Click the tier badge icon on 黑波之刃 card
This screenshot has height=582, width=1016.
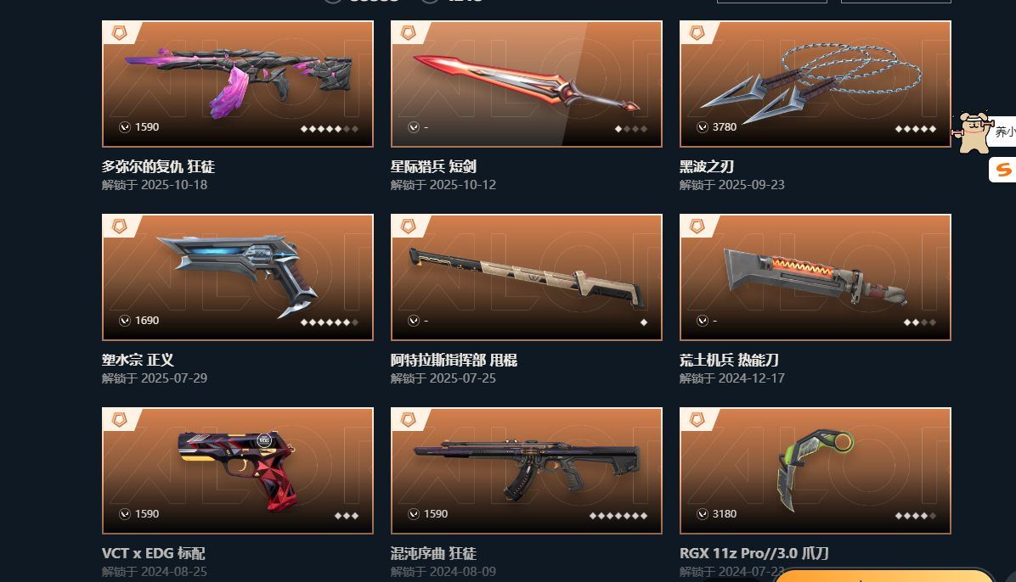coord(697,32)
